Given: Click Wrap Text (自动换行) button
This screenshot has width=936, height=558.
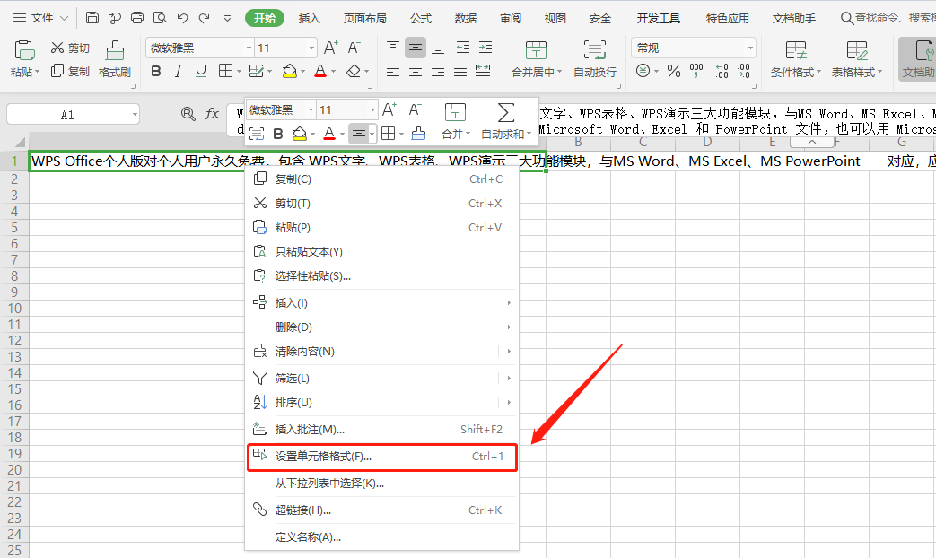Looking at the screenshot, I should pos(595,60).
